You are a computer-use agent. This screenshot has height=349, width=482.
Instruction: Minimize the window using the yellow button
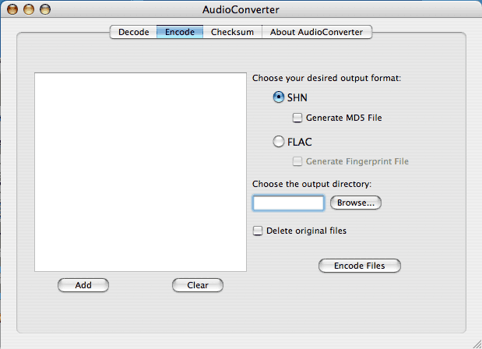coord(30,9)
